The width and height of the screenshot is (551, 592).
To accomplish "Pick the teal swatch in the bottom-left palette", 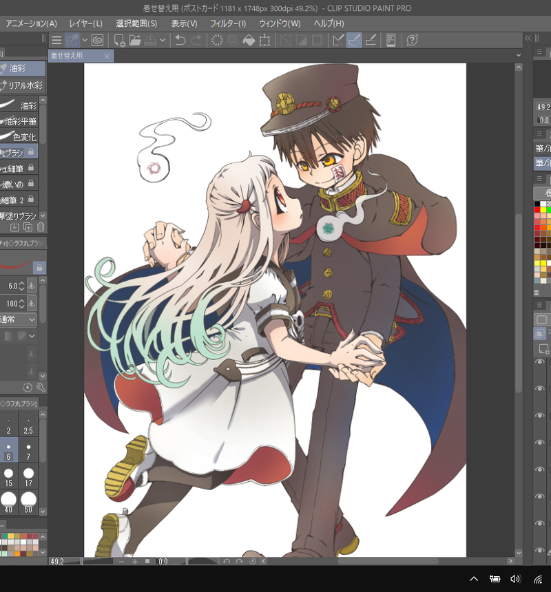I will click(3, 536).
